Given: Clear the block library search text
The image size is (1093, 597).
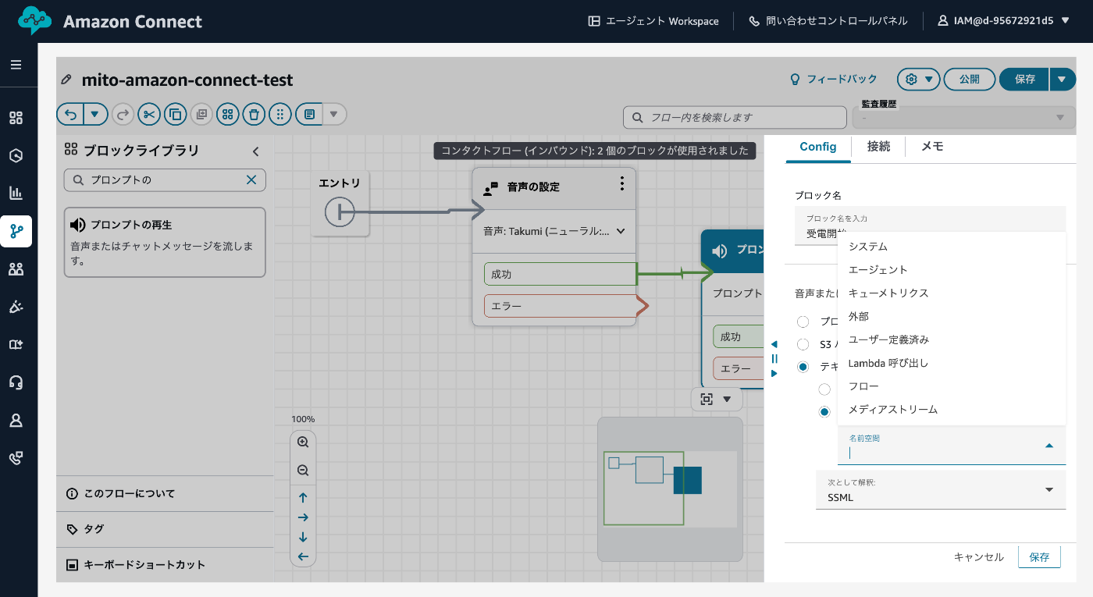Looking at the screenshot, I should click(251, 179).
